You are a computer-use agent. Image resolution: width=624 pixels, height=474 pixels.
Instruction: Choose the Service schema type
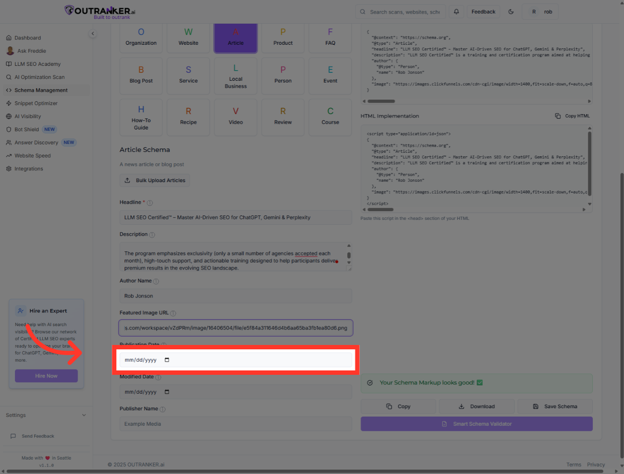(188, 76)
